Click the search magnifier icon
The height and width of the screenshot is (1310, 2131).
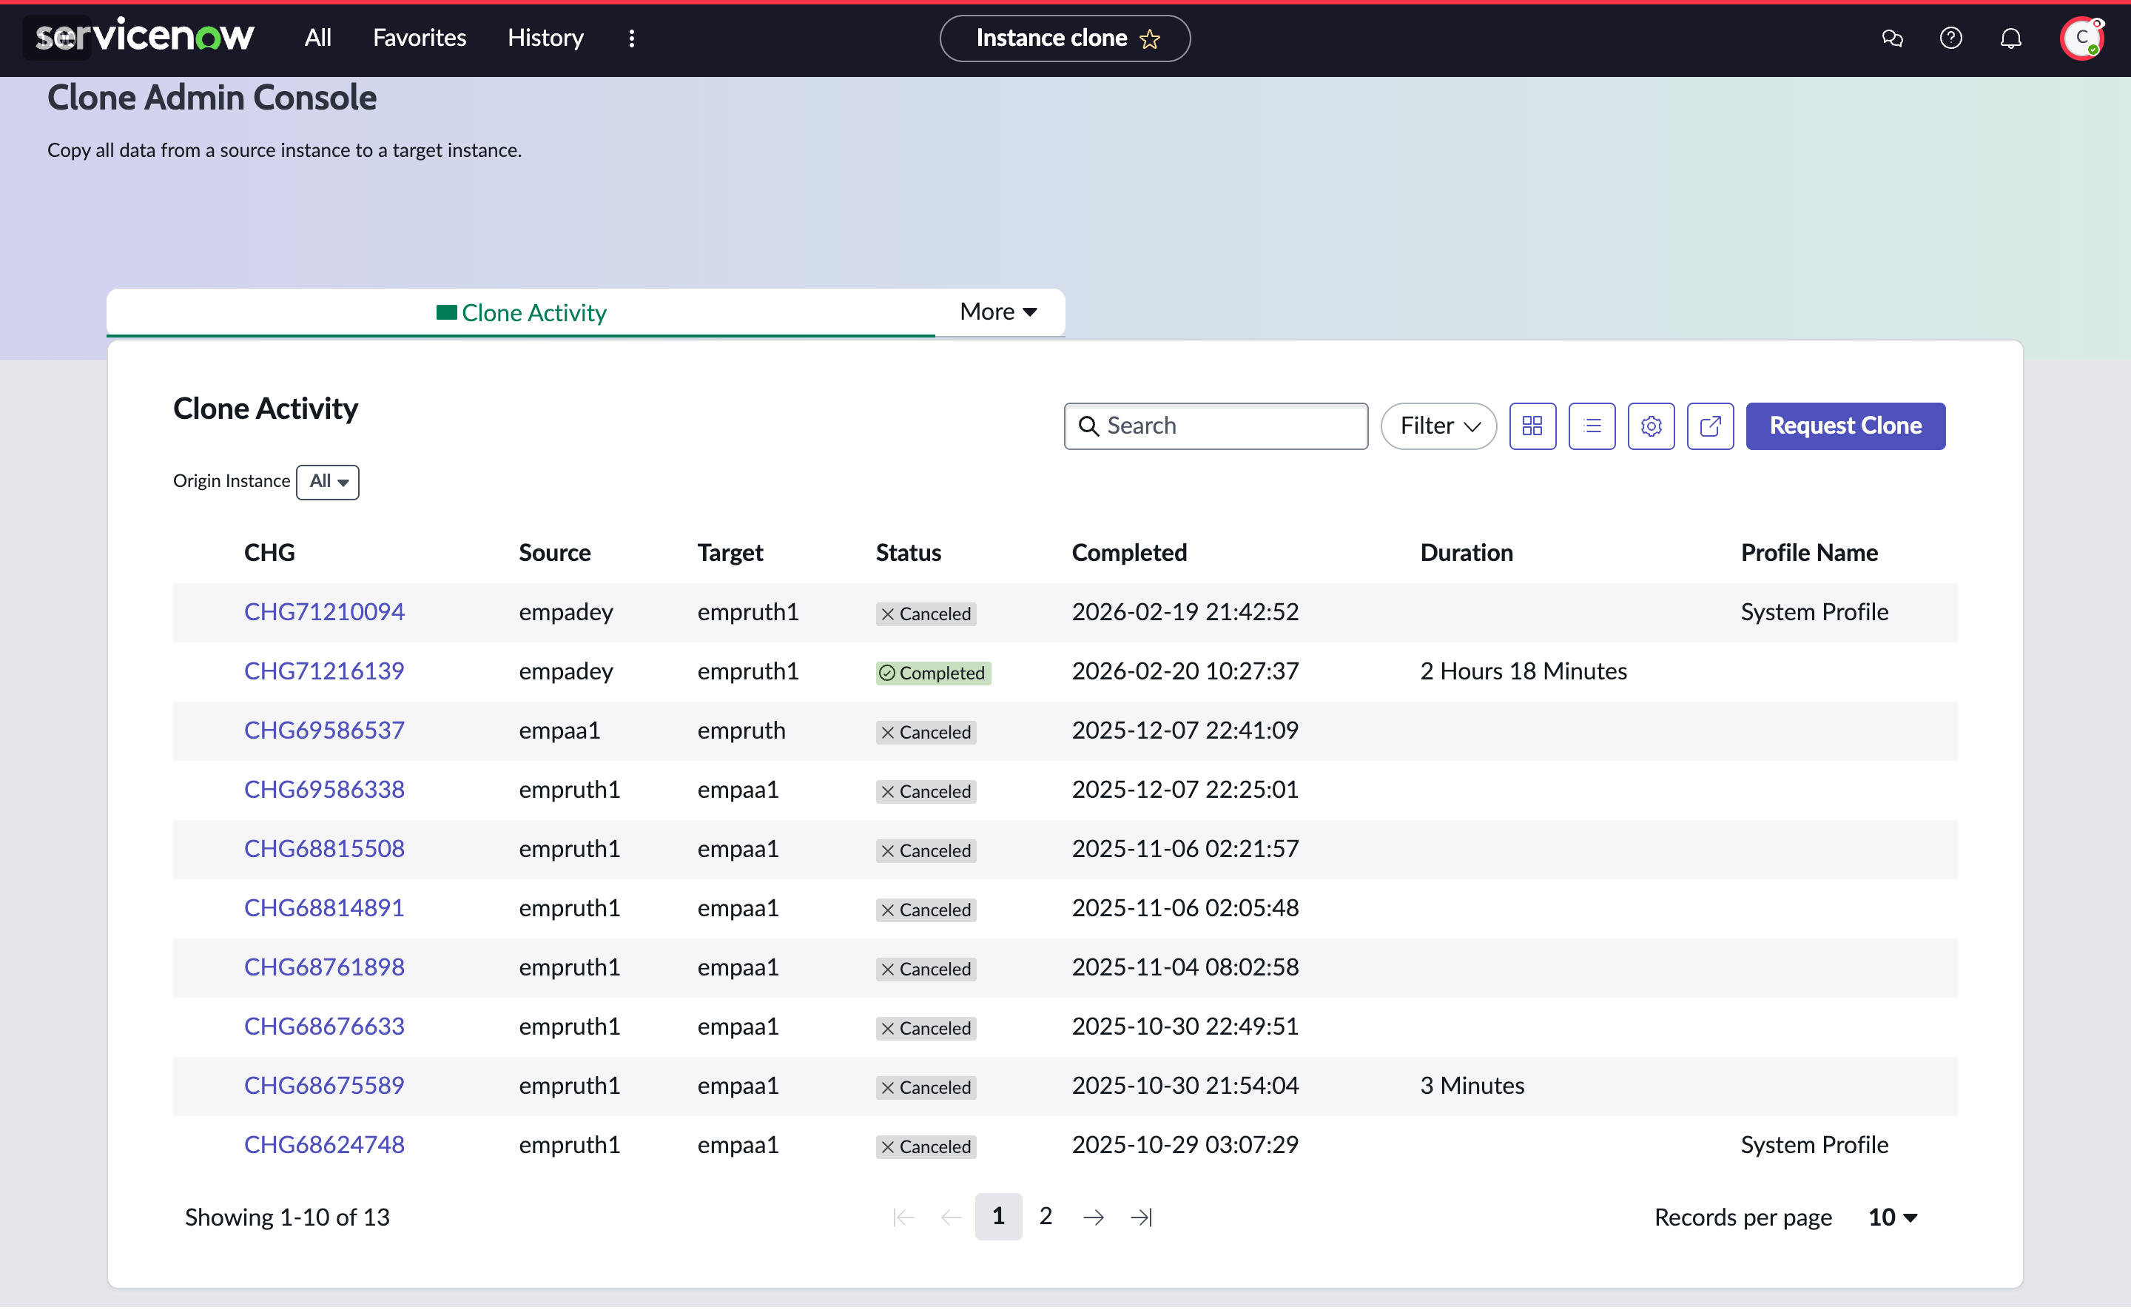click(1088, 426)
